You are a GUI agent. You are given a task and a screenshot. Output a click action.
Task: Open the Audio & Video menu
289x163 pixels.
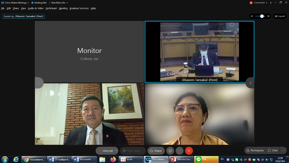(x=36, y=8)
